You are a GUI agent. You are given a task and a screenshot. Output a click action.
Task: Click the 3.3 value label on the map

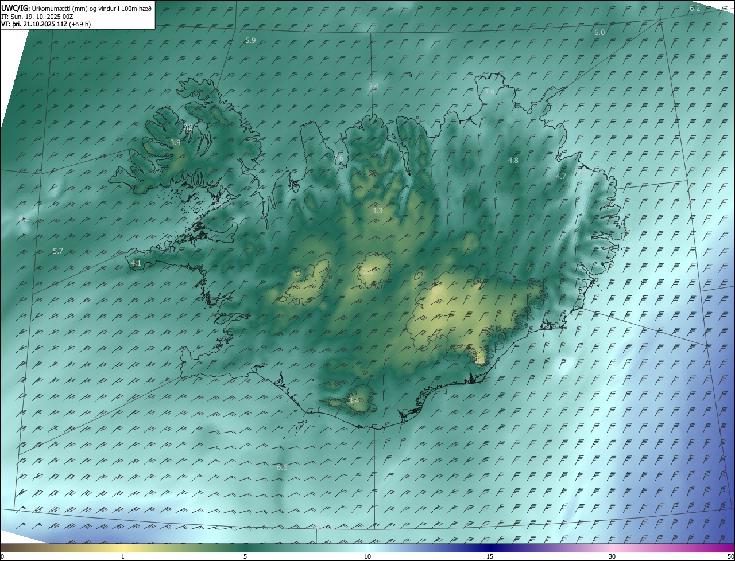(377, 211)
